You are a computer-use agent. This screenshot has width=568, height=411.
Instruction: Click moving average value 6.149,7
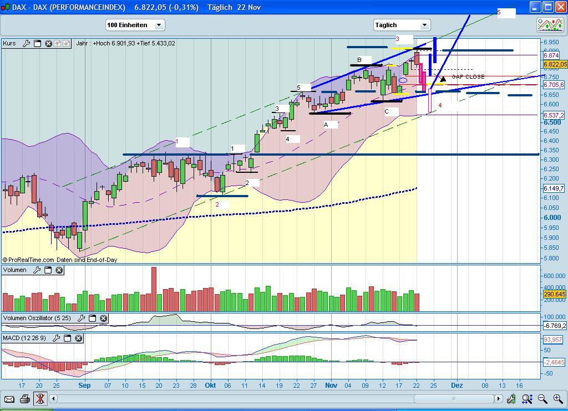point(554,188)
